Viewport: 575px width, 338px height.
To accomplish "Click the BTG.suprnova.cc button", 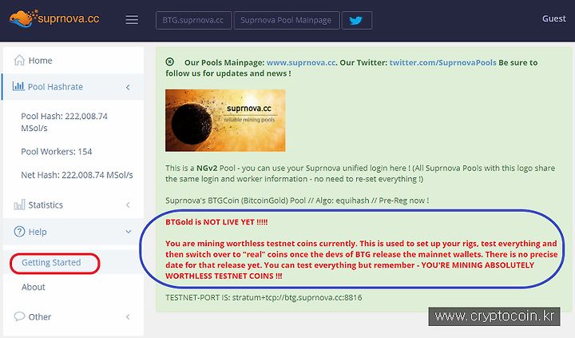I will pos(193,20).
